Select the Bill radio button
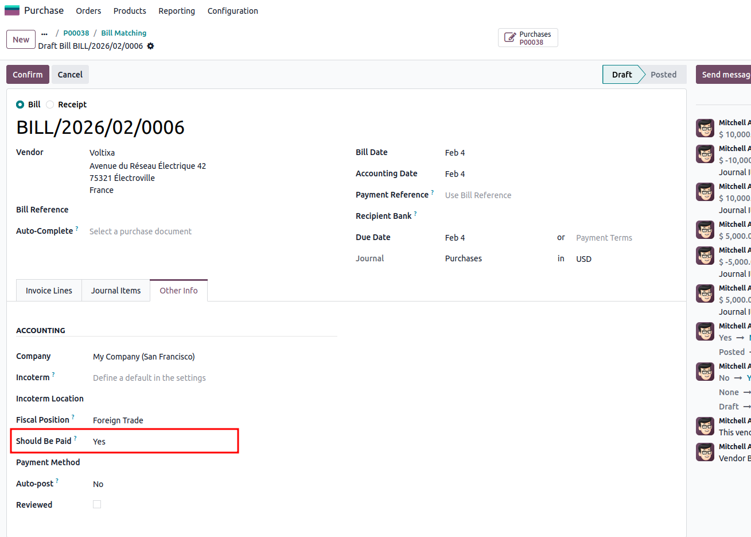The width and height of the screenshot is (751, 537). pyautogui.click(x=20, y=105)
